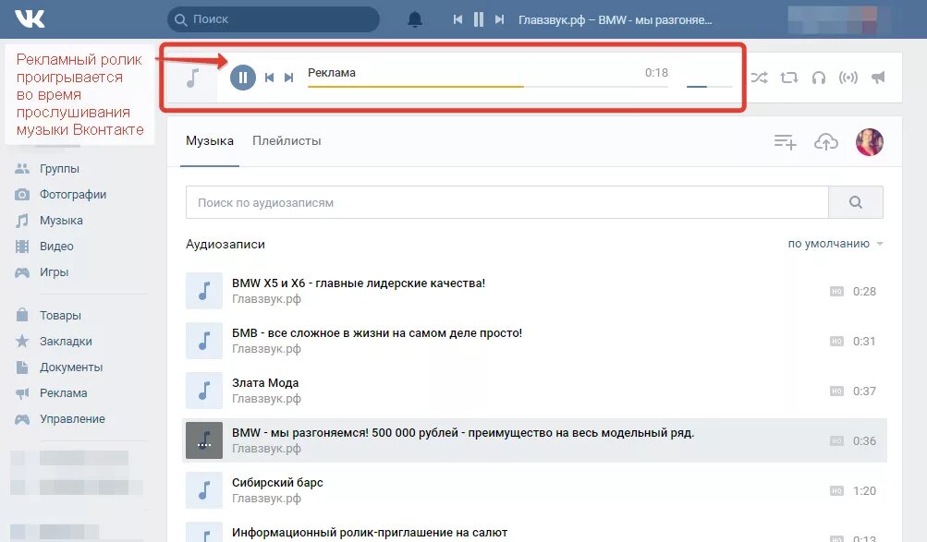Focus the Поиск по аудиозаписям field
The image size is (927, 542).
pos(507,202)
